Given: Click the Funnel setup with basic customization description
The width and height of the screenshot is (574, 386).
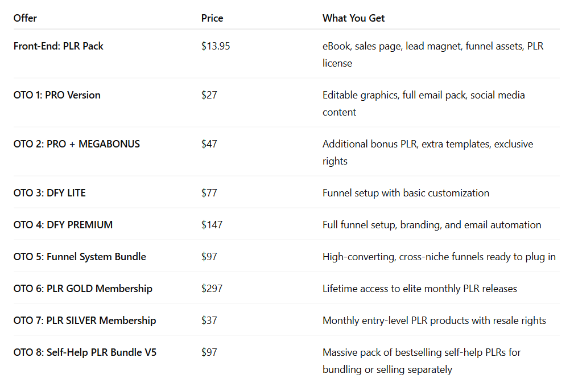Looking at the screenshot, I should (406, 193).
